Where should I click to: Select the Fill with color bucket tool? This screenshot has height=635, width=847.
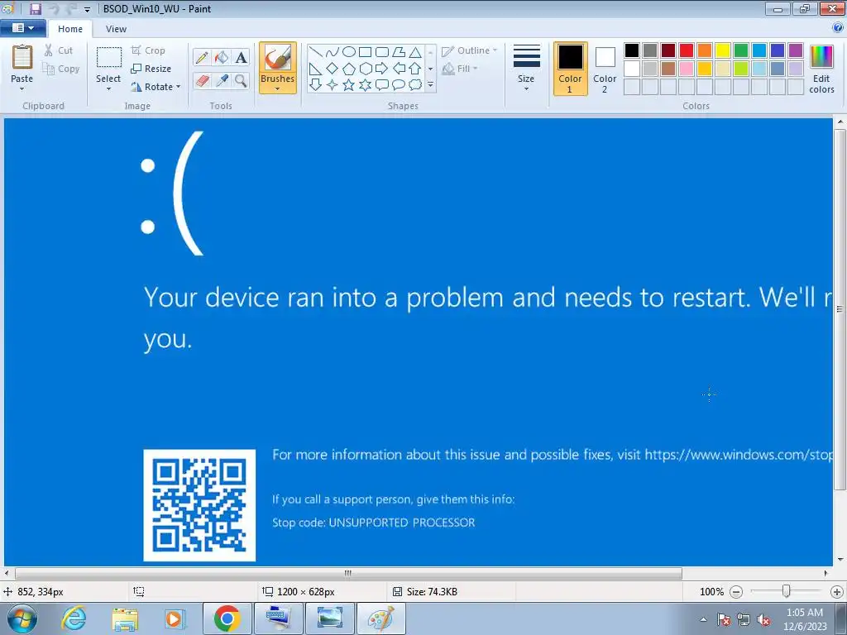(x=222, y=57)
